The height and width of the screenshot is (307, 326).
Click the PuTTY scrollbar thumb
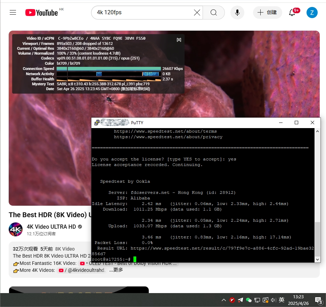(317, 239)
